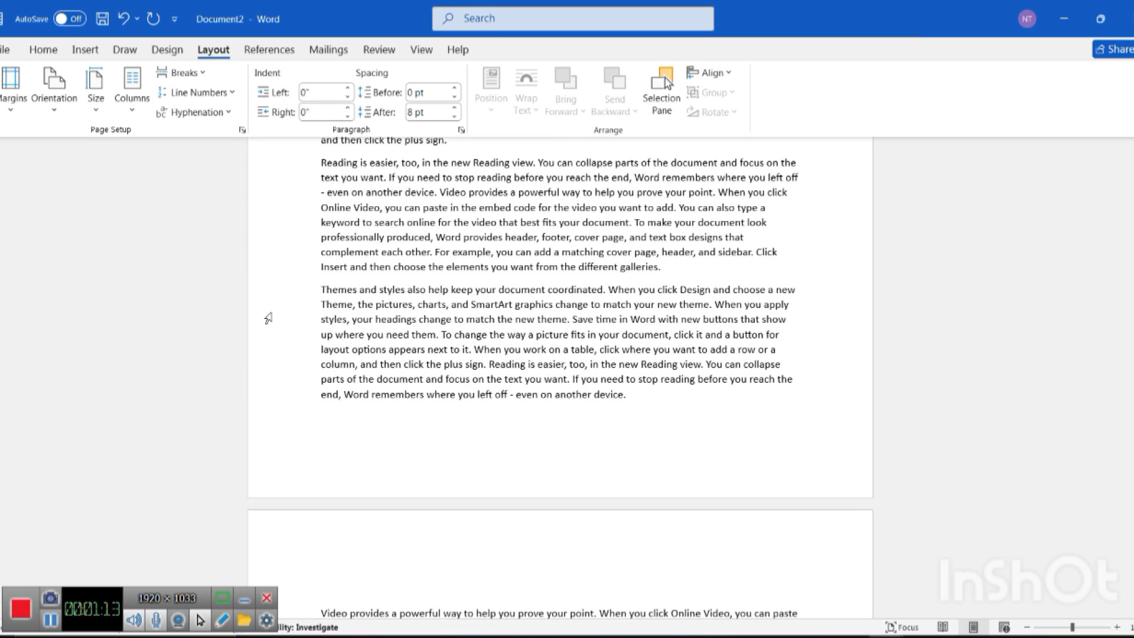Click the 1920 × 1033 resolution label
Image resolution: width=1134 pixels, height=638 pixels.
coord(167,598)
